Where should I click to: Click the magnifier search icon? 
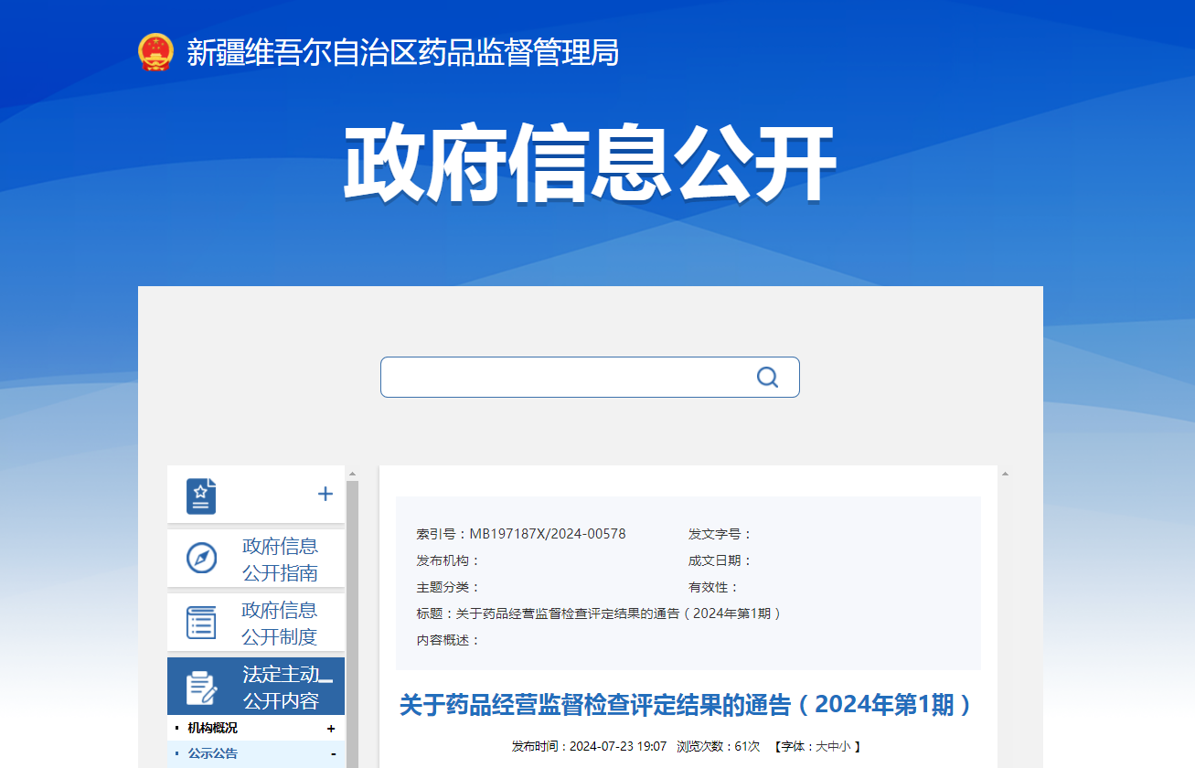pos(767,378)
